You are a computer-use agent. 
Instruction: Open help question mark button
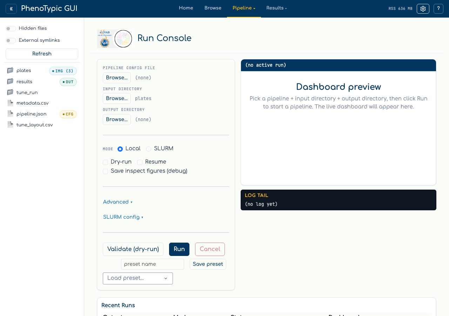438,9
